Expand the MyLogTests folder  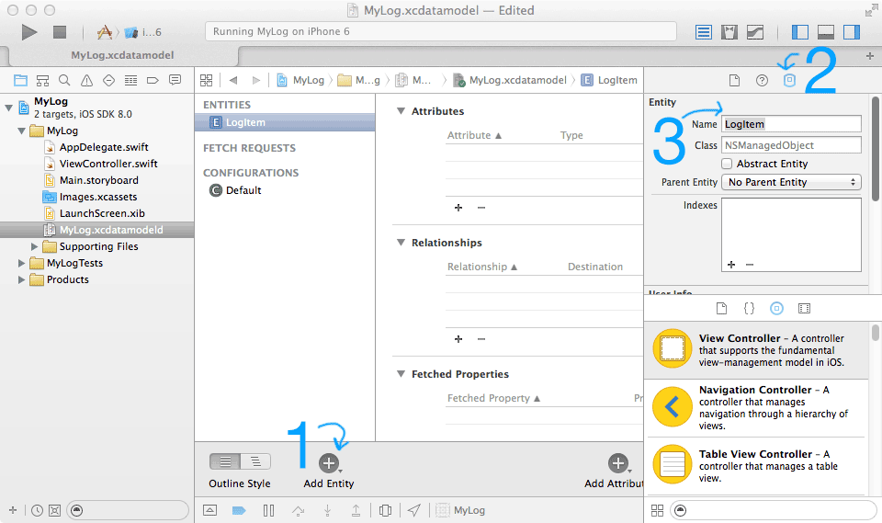[x=21, y=263]
